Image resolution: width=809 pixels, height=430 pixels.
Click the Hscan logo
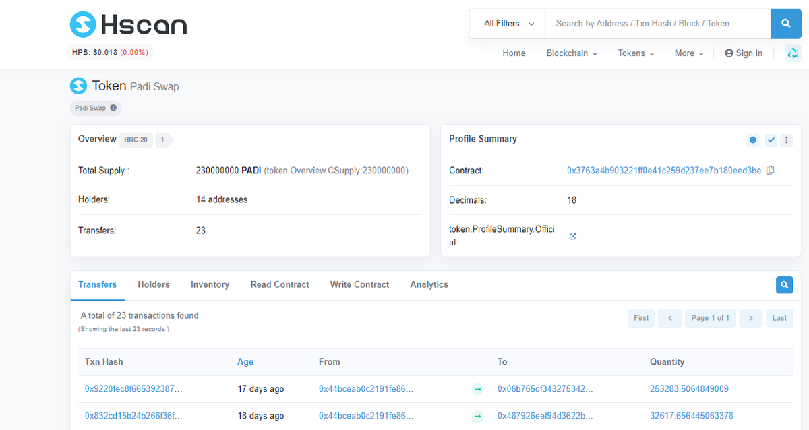click(x=129, y=25)
